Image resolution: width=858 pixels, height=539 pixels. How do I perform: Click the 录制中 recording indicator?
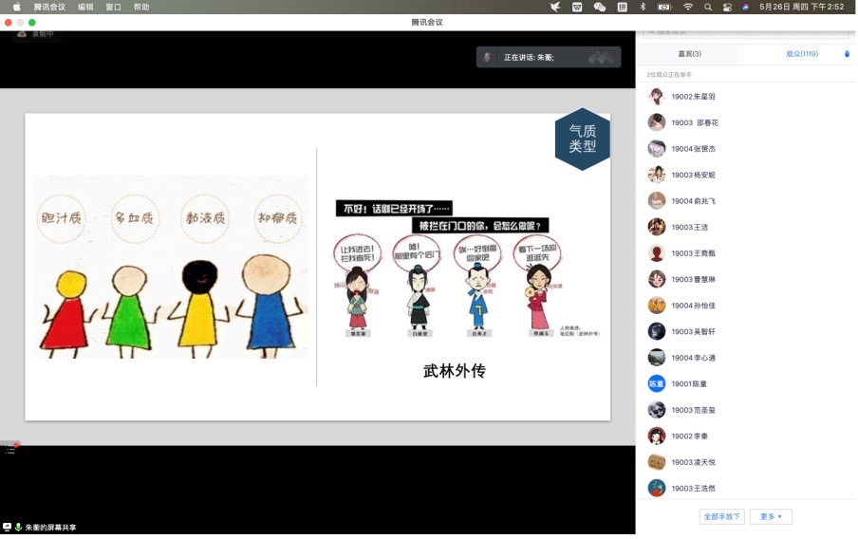click(x=36, y=34)
